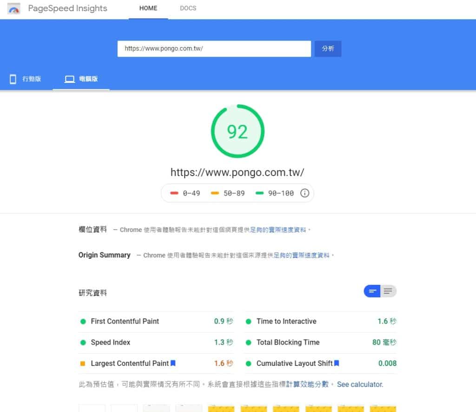Viewport: 476px width, 412px height.
Task: Click the first filmstrip thumbnail at bottom
Action: coord(92,409)
